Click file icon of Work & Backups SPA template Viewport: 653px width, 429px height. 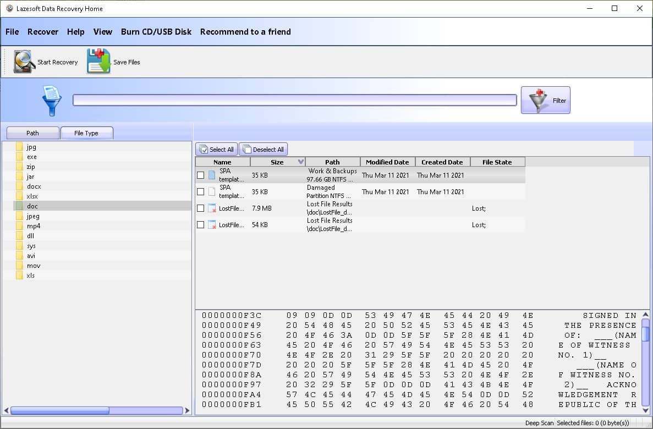(x=212, y=175)
